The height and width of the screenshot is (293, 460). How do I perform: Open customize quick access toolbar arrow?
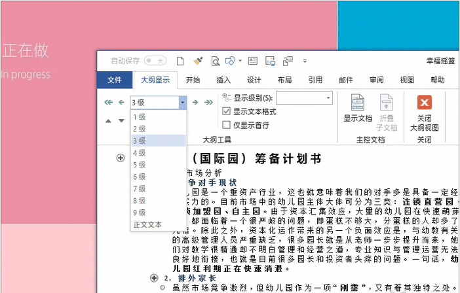305,61
